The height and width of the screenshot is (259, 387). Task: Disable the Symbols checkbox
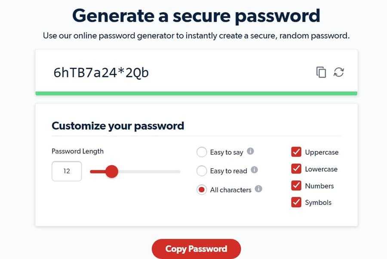(296, 202)
